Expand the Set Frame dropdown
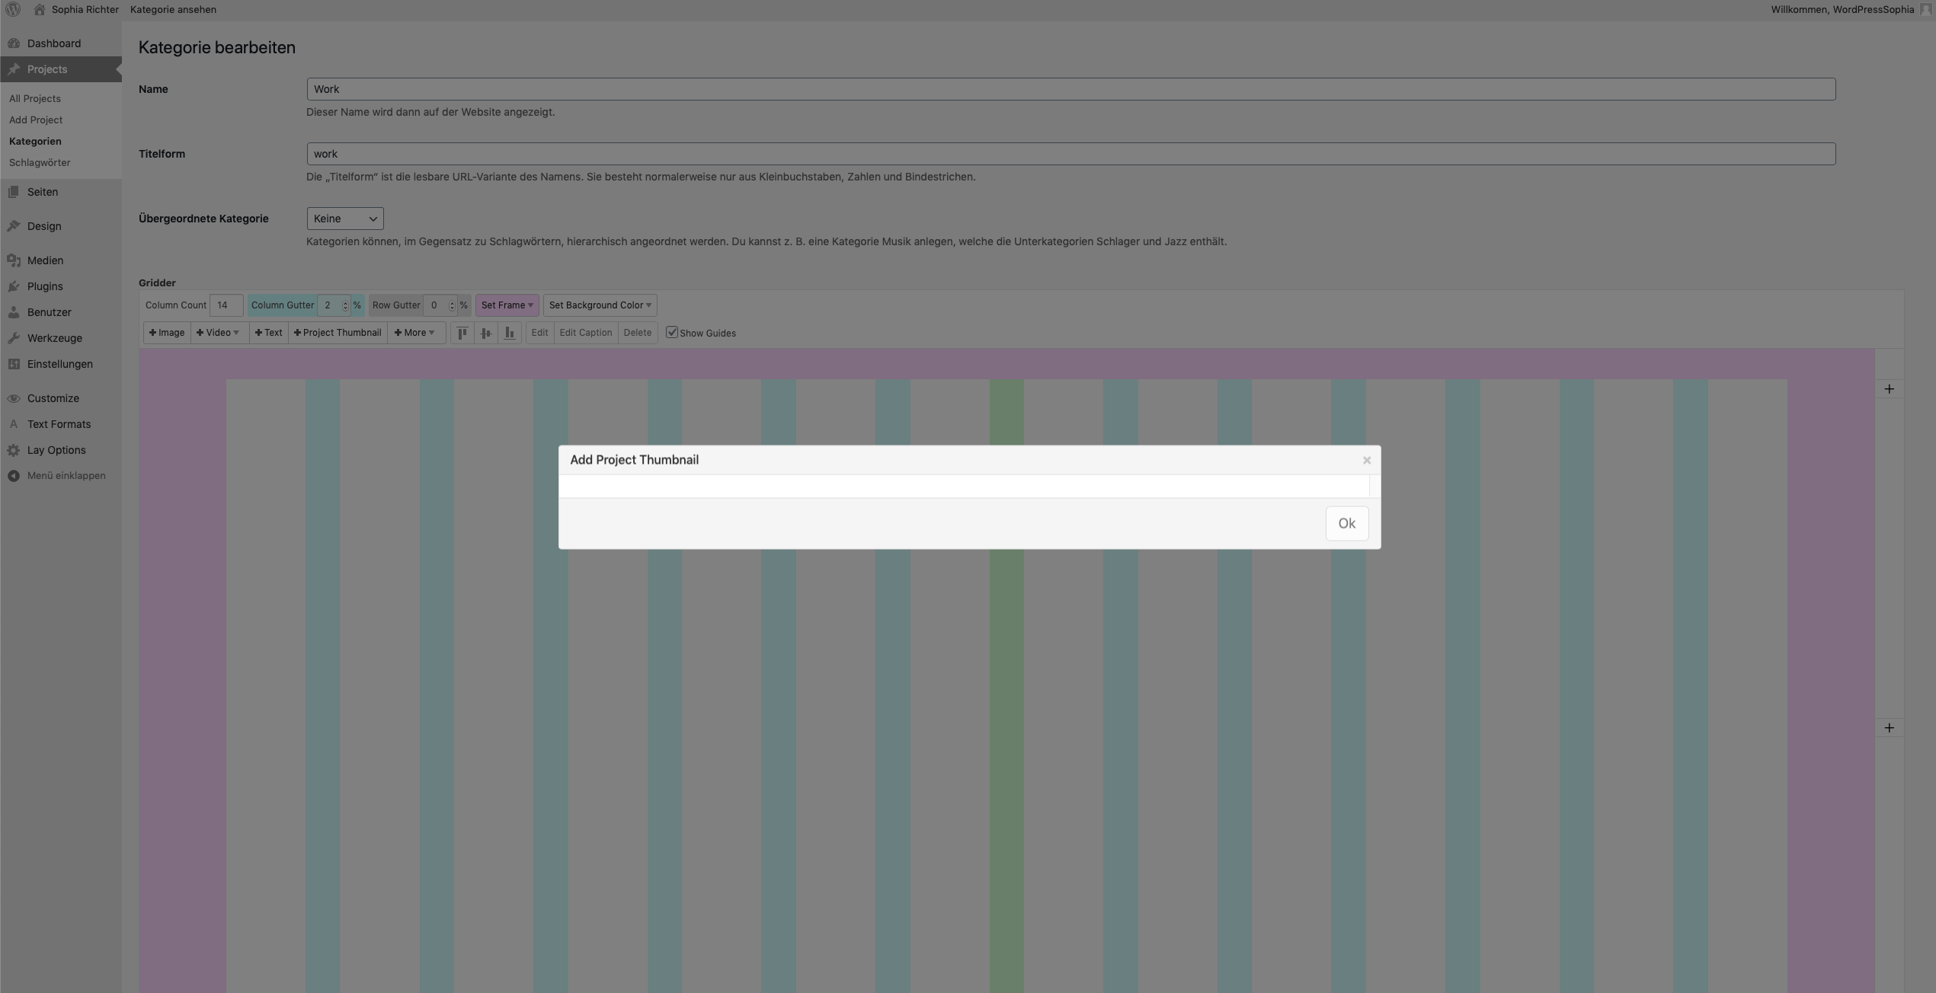Viewport: 1936px width, 993px height. 507,305
